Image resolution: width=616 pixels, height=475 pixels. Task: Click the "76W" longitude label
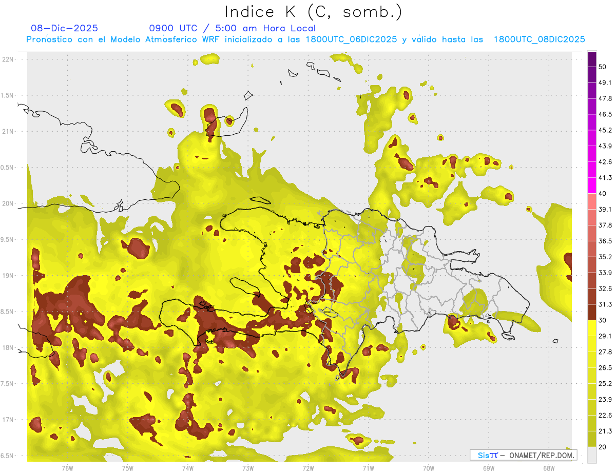pos(67,468)
